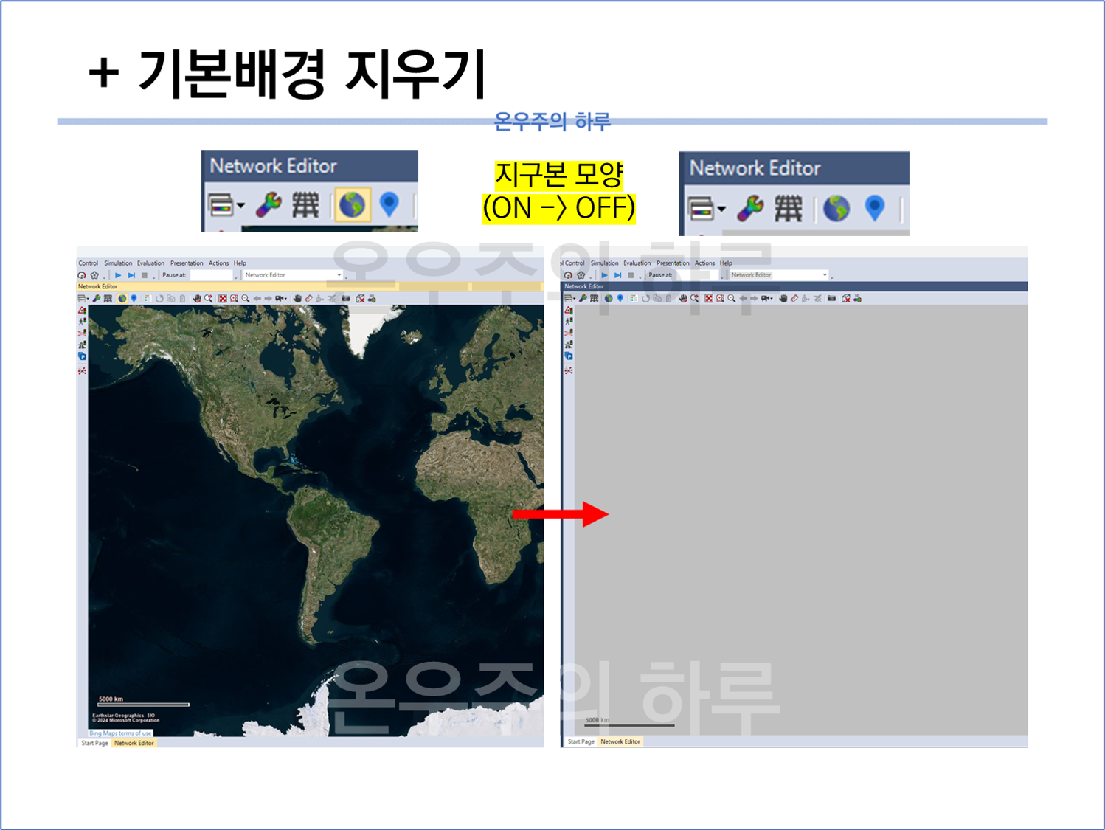This screenshot has height=830, width=1105.
Task: Open Help menu in the right gray window
Action: click(x=726, y=263)
